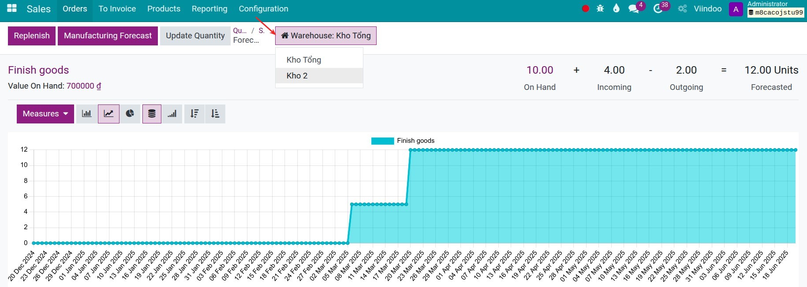Click the Replenish button
Viewport: 807px width, 287px height.
pos(32,36)
